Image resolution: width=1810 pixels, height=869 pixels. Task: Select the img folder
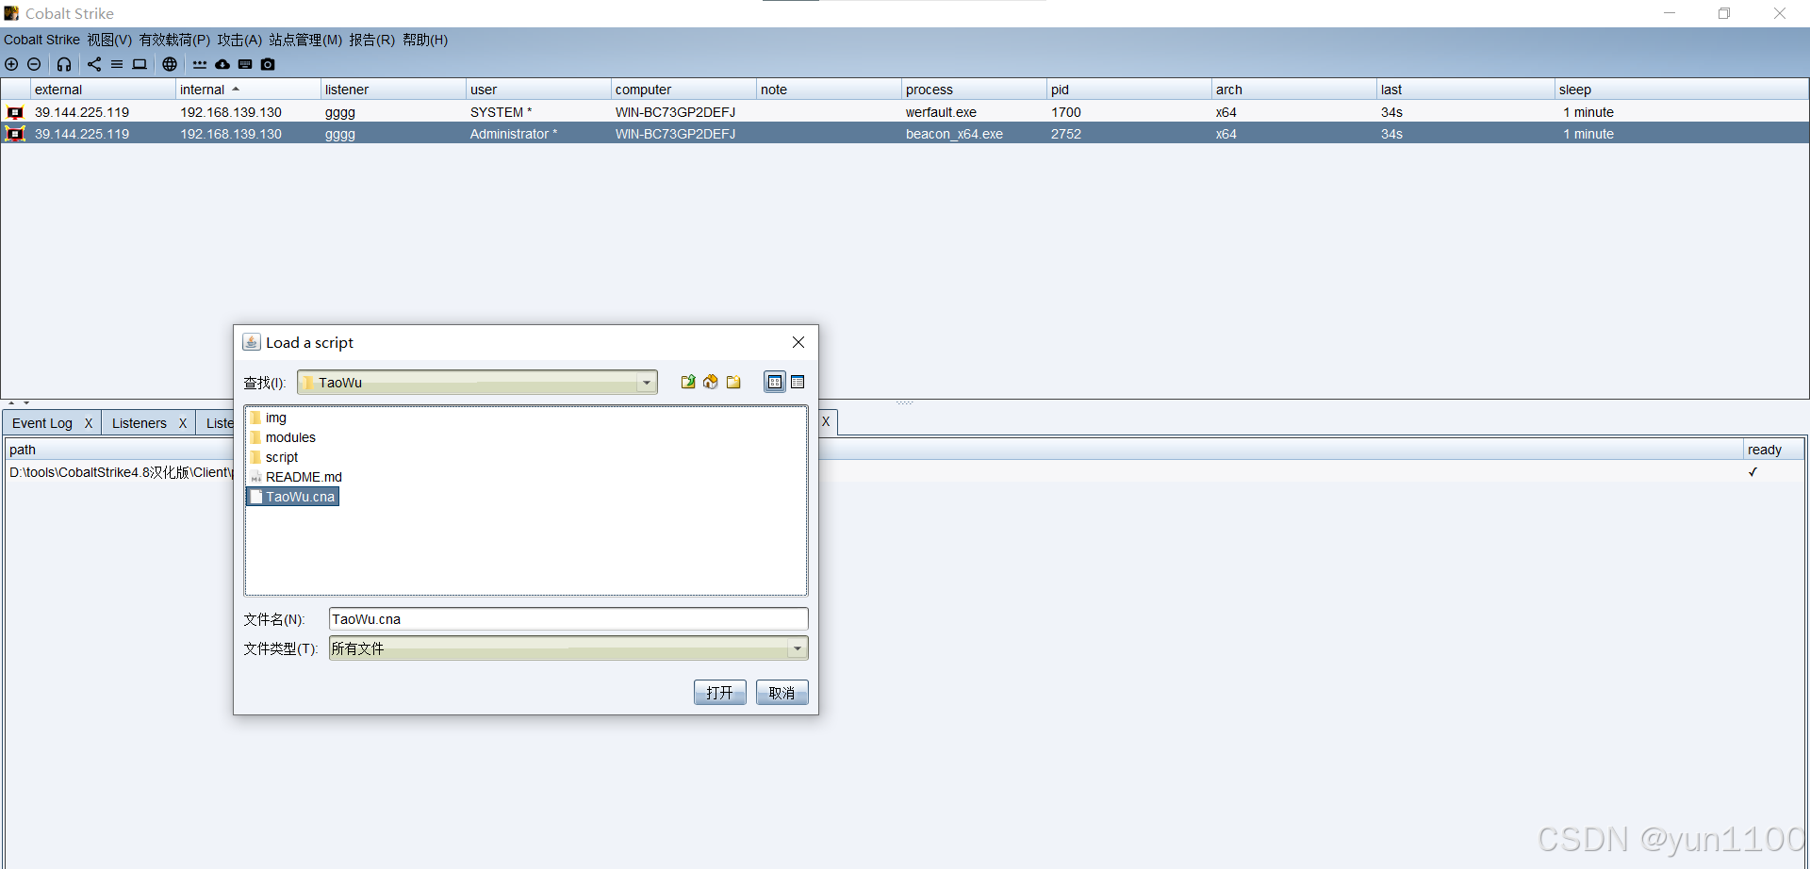point(269,418)
